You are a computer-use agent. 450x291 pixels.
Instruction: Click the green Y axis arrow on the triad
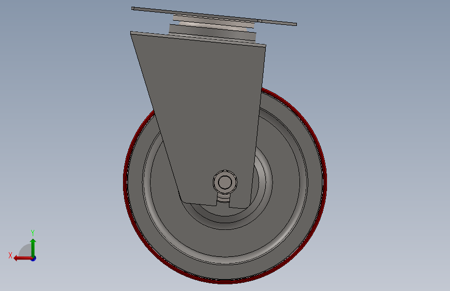33,248
